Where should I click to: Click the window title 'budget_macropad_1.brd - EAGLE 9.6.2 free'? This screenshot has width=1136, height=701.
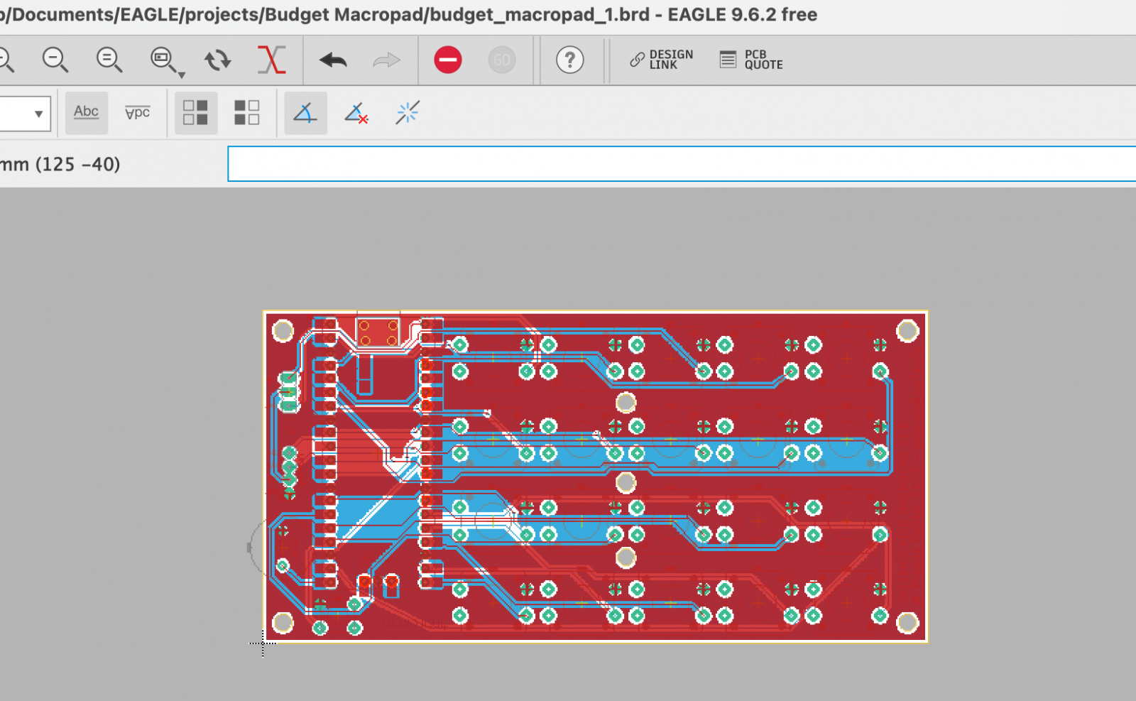click(x=623, y=14)
